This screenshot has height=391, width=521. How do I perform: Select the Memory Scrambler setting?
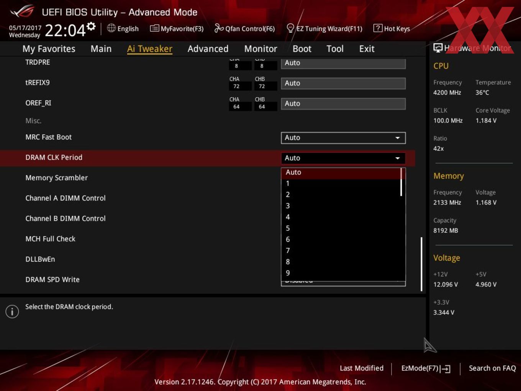pos(57,178)
